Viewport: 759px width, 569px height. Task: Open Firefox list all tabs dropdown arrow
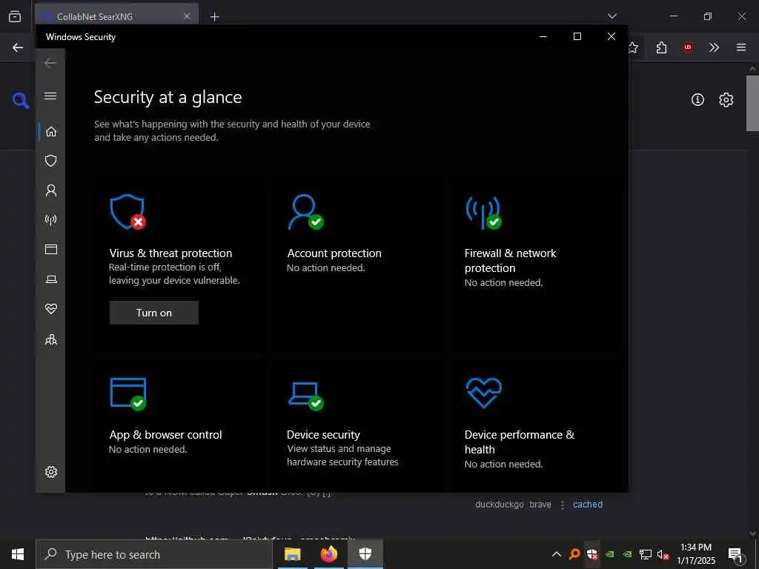point(612,16)
